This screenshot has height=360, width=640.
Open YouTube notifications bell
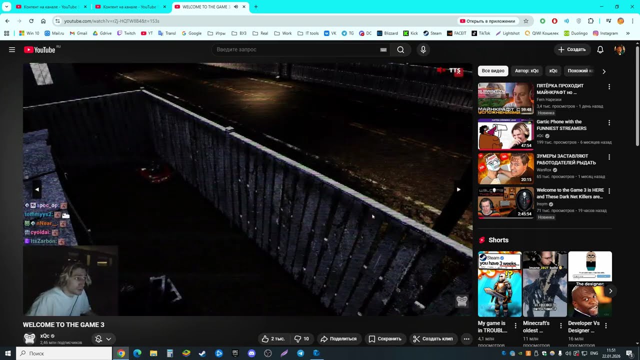click(x=600, y=49)
